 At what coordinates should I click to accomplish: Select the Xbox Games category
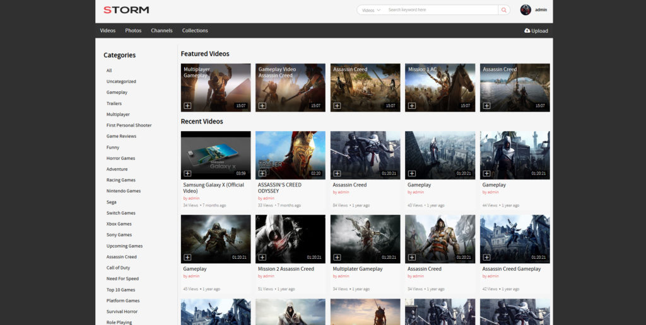click(x=119, y=224)
